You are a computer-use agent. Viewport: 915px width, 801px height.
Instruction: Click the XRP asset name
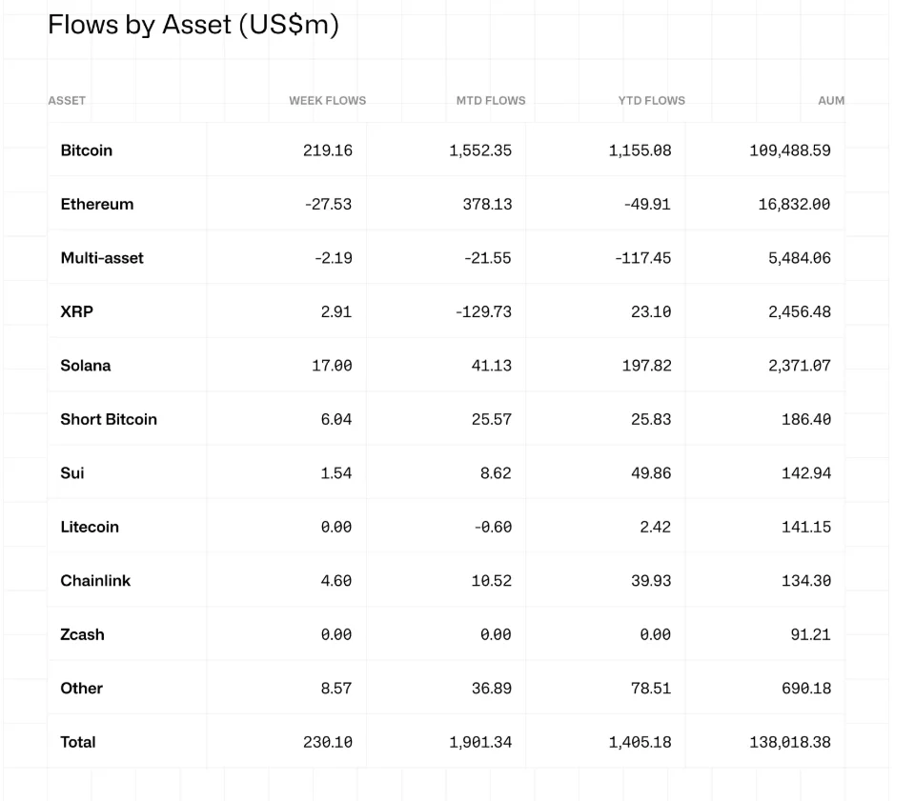tap(76, 311)
